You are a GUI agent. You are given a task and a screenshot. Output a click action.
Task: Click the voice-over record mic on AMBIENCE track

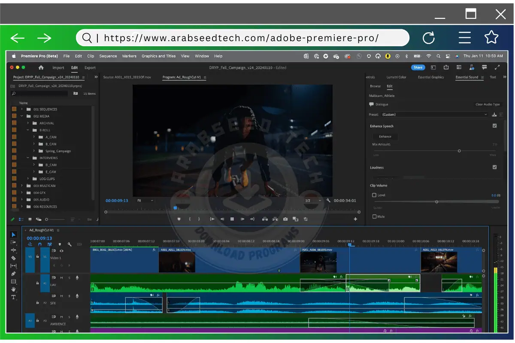tap(77, 317)
